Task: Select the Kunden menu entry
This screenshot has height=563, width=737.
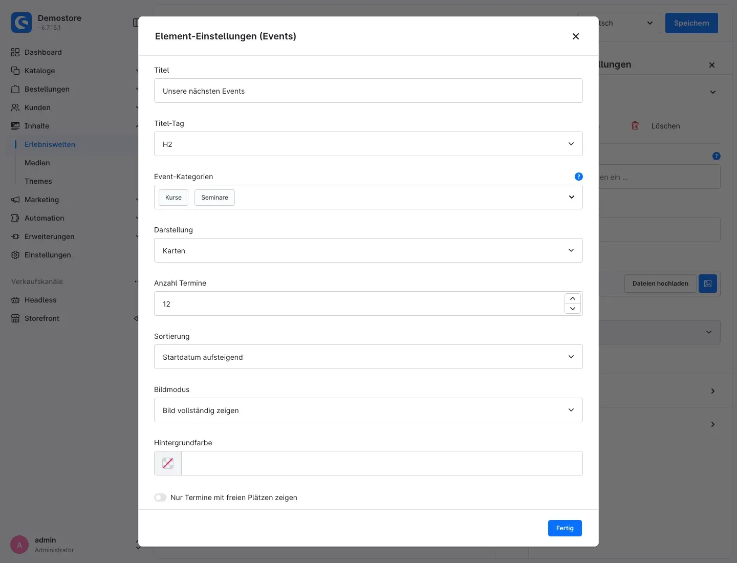Action: point(37,107)
